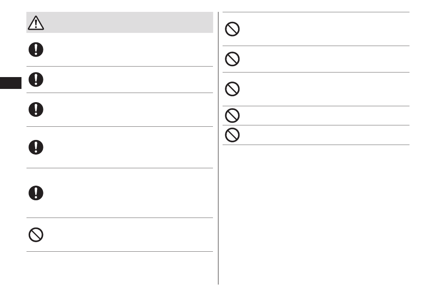
Task: Click blank row beside the top-right prohibition icon
Action: (x=316, y=29)
